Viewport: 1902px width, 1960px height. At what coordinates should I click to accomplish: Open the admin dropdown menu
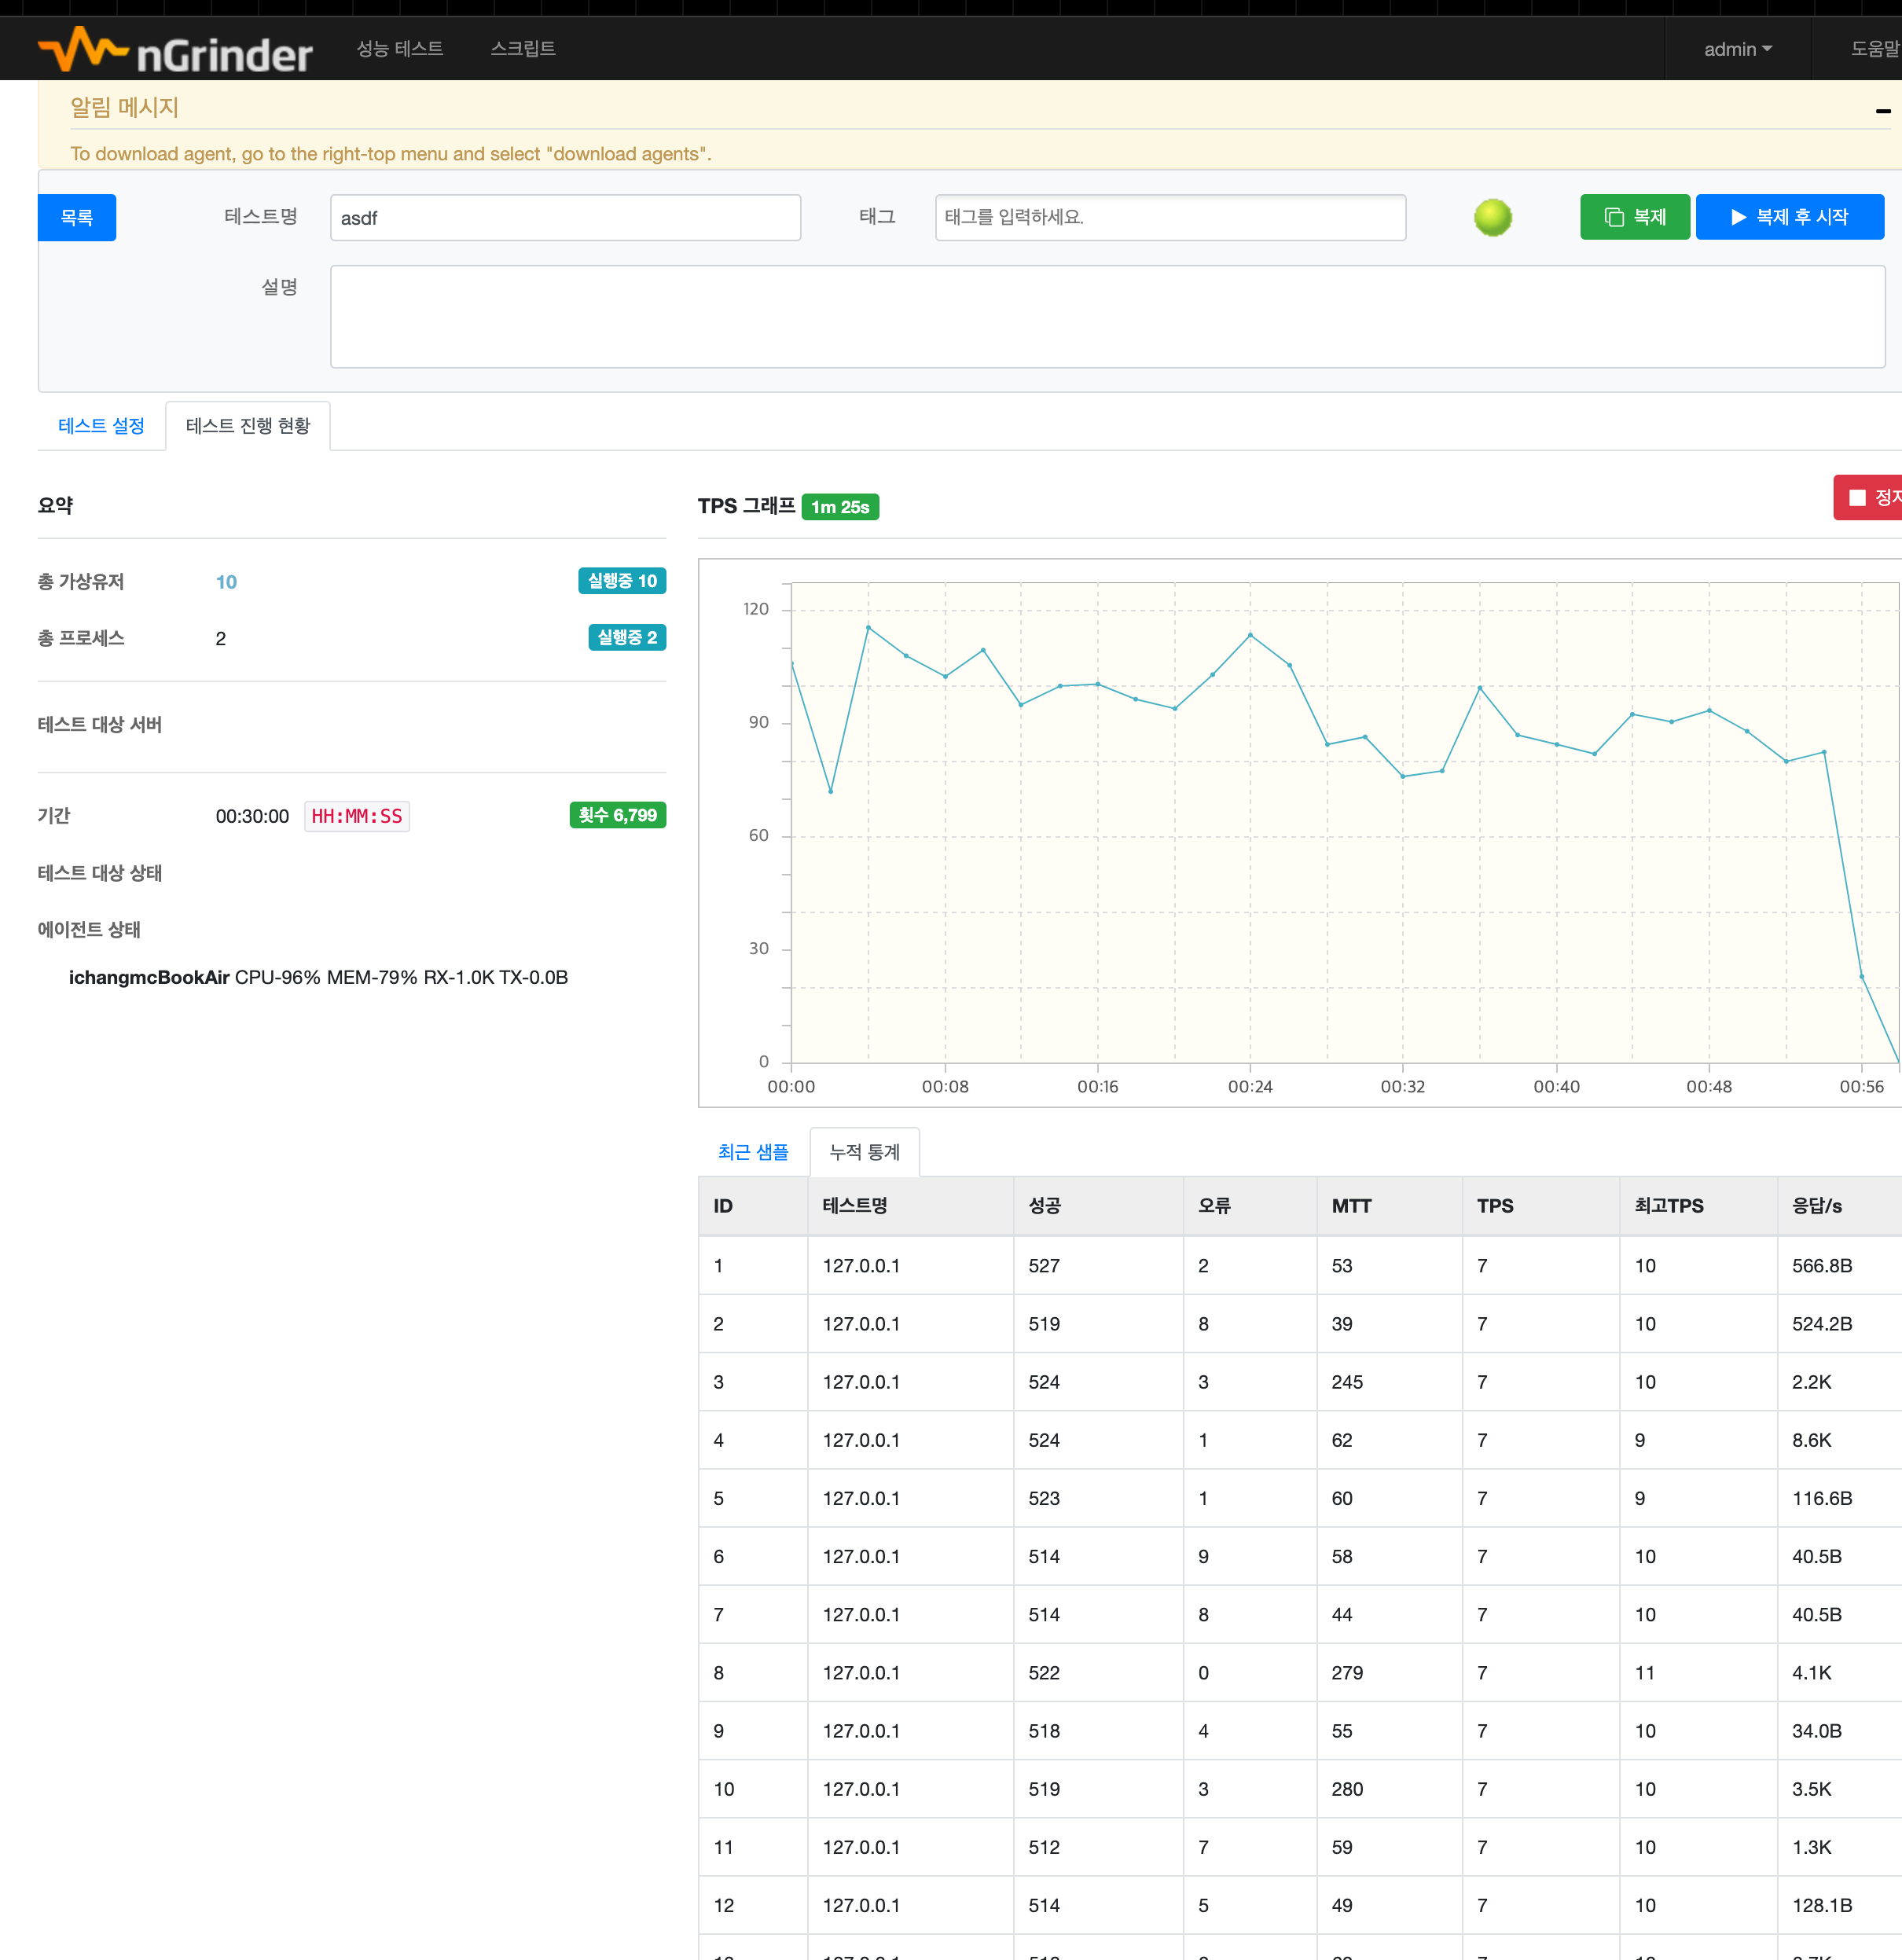[1737, 49]
